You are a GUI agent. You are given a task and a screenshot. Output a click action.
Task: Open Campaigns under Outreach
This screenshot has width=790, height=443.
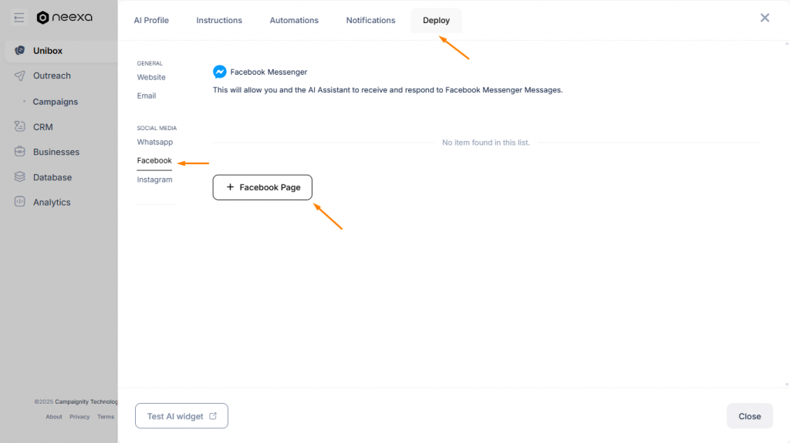tap(56, 102)
